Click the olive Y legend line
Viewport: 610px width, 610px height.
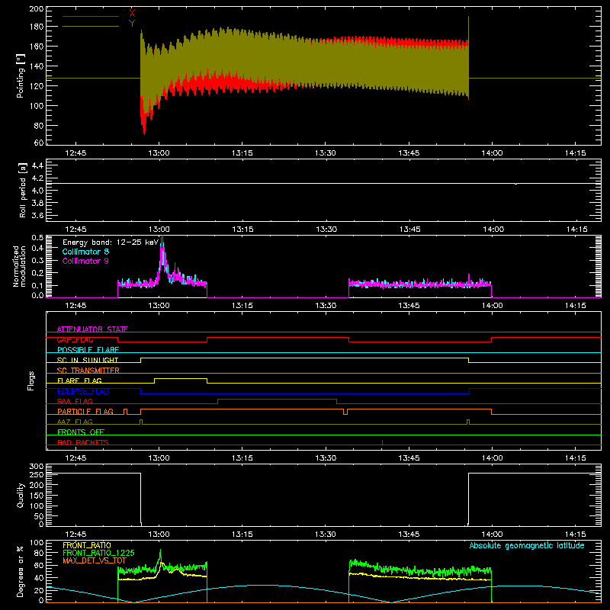(x=91, y=27)
